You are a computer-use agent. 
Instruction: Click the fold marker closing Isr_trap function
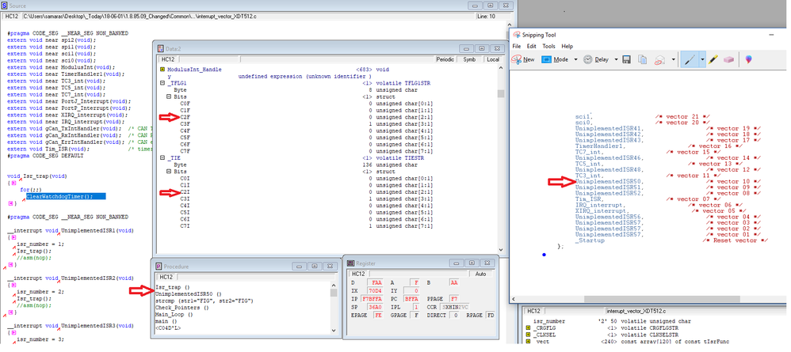coord(10,203)
